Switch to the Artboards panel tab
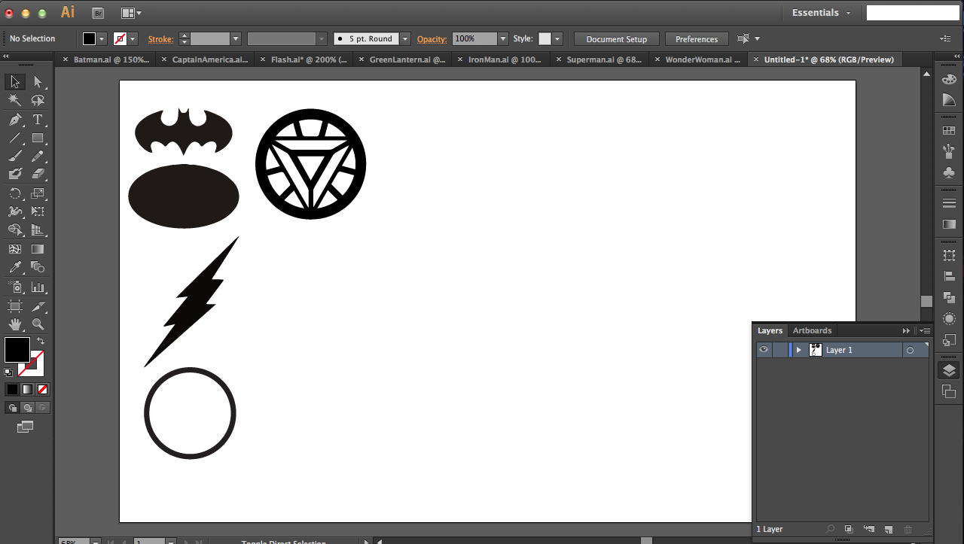Screen dimensions: 964x544 pos(812,330)
